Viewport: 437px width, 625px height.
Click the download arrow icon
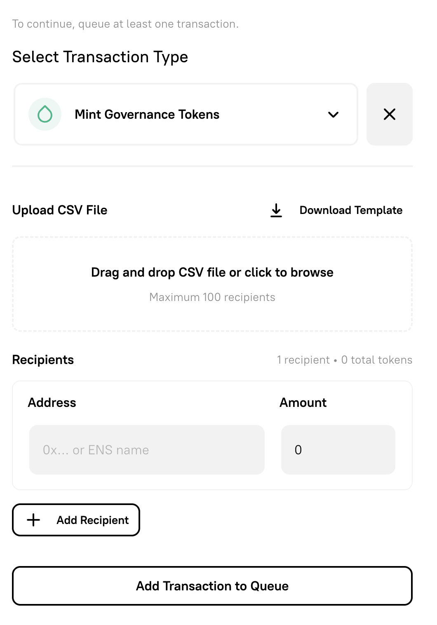(x=276, y=210)
